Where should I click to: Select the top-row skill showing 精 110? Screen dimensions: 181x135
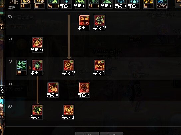tap(53, 3)
